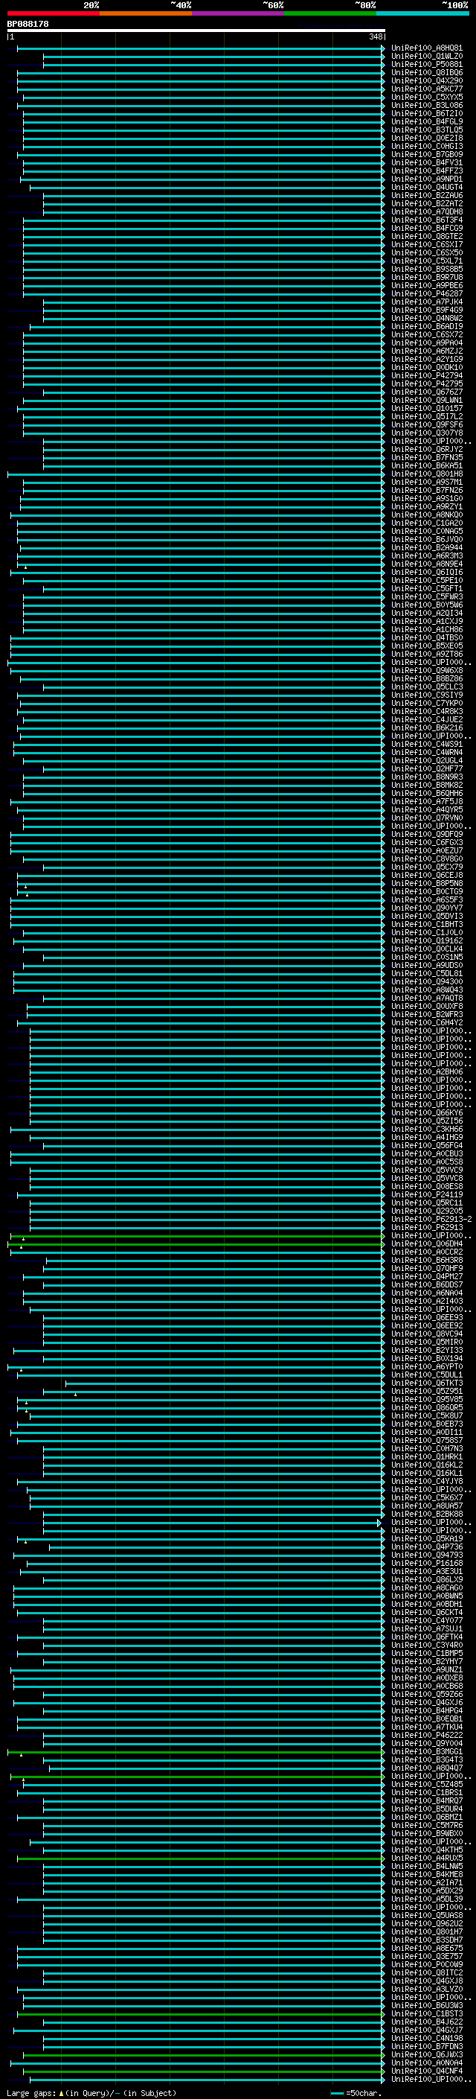Select the UniRef100_Q4N8W2 label

tap(426, 318)
